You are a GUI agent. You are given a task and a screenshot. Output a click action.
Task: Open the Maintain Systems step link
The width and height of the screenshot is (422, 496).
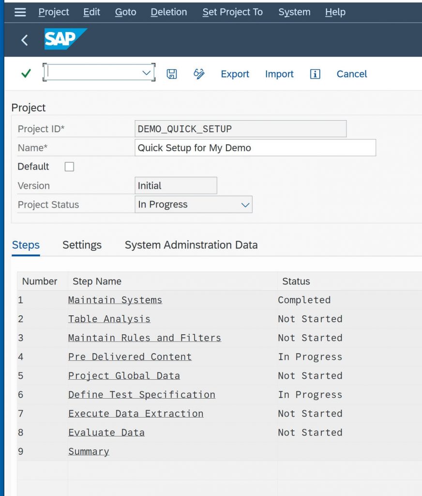[115, 300]
